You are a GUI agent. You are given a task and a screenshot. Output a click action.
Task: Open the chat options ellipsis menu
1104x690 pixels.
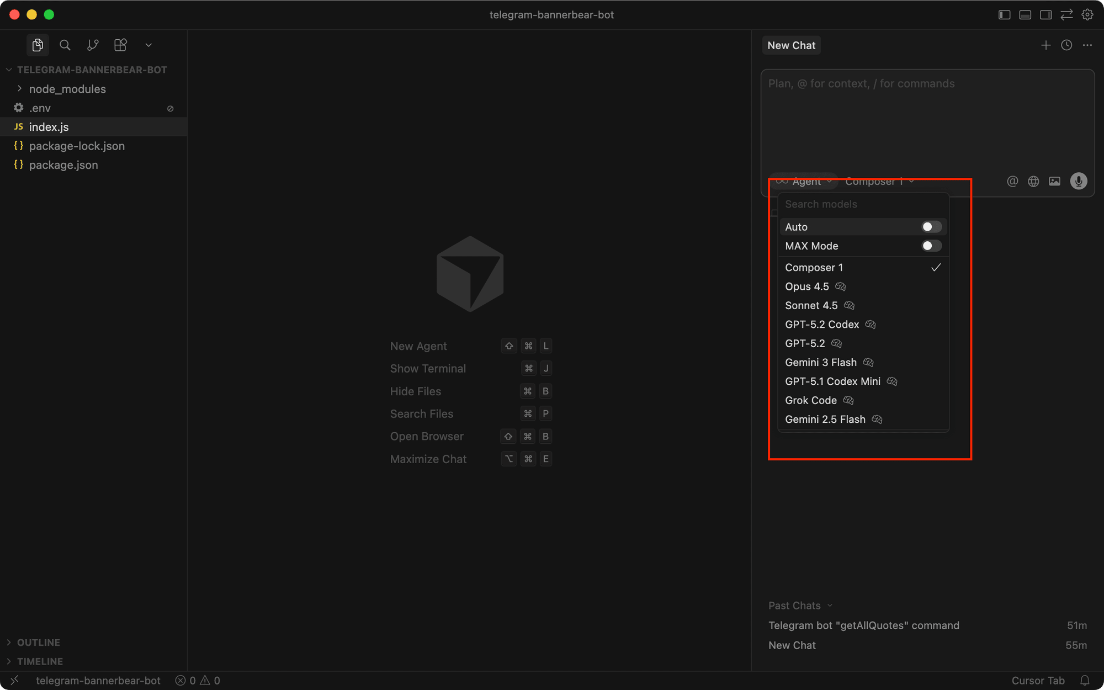[x=1087, y=45]
